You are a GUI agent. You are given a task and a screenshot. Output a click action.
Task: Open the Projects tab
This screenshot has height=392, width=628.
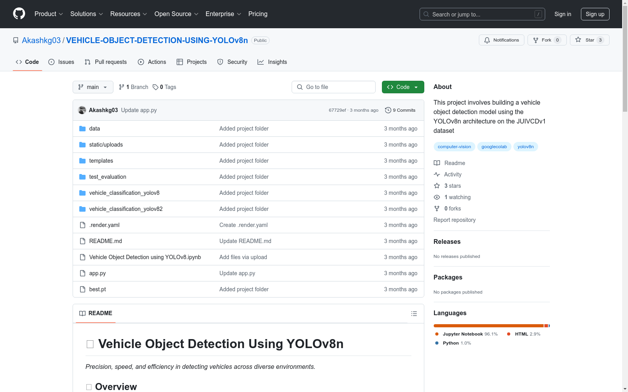point(192,62)
